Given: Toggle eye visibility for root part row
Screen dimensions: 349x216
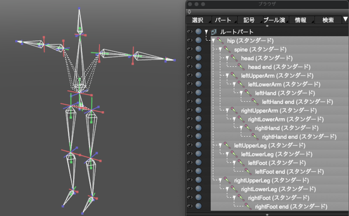Looking at the screenshot, I should tap(190, 31).
